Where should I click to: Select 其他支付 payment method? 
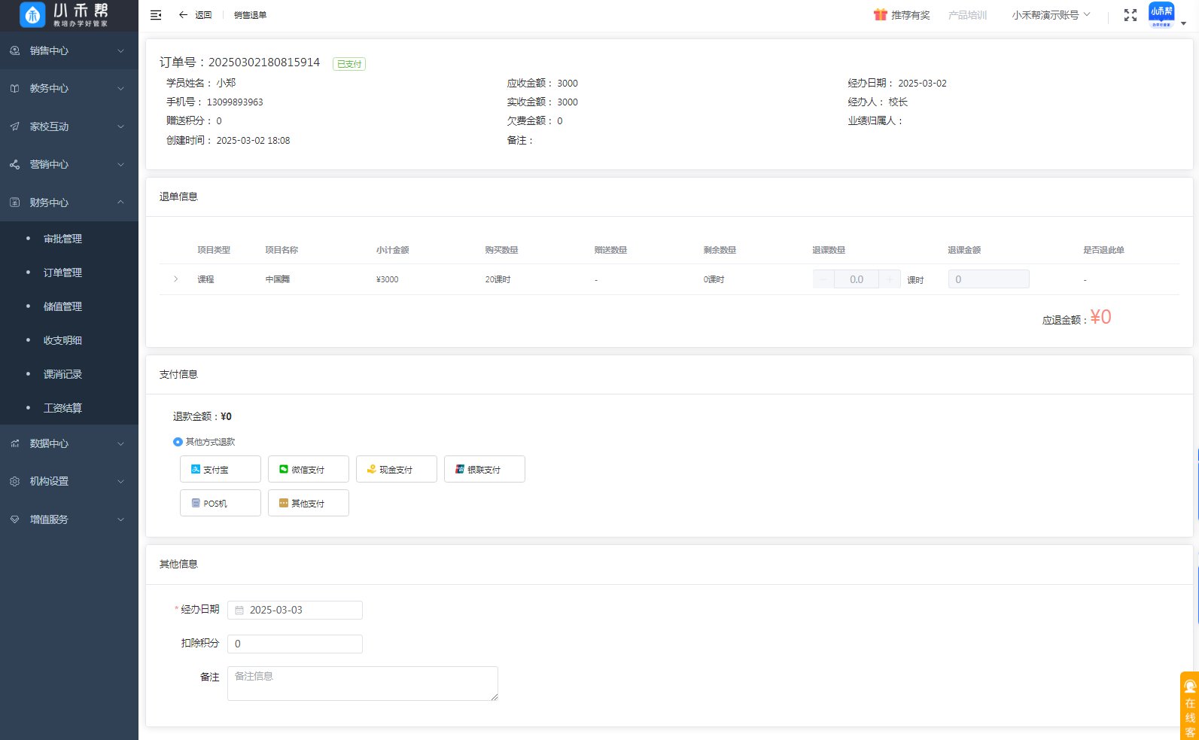(309, 503)
